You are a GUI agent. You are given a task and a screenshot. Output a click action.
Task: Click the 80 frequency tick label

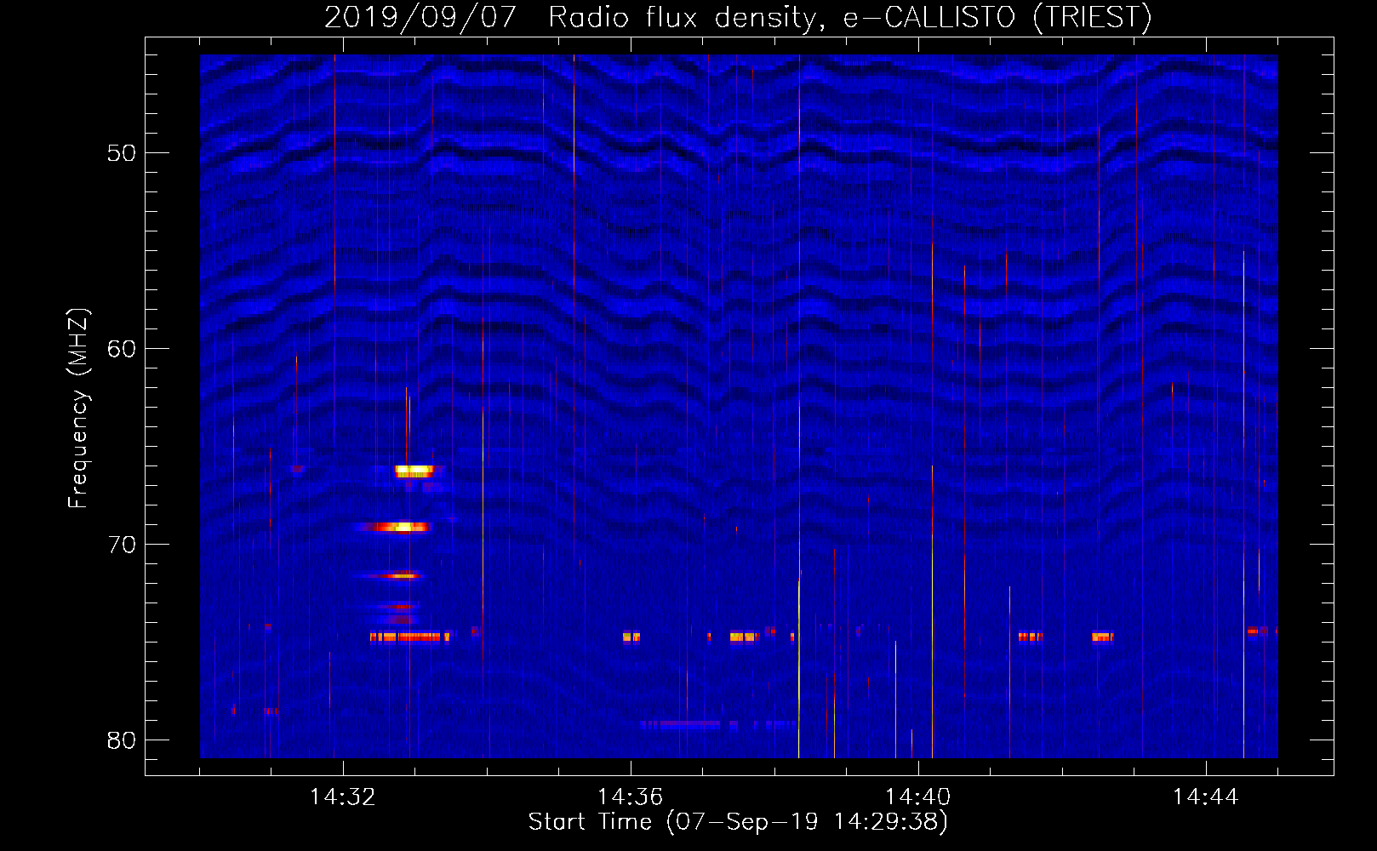[x=123, y=740]
